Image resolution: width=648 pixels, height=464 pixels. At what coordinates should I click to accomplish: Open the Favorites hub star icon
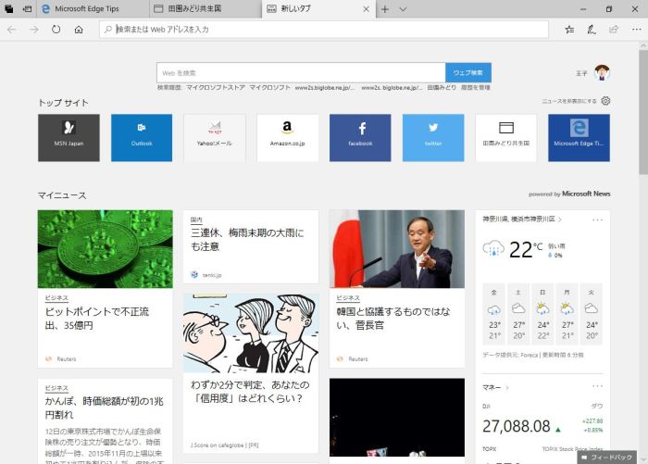tap(569, 30)
